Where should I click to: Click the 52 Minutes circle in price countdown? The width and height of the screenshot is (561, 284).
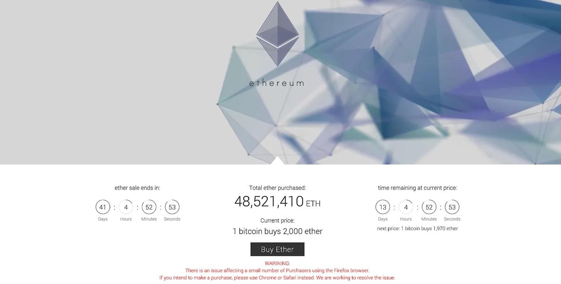tap(429, 207)
